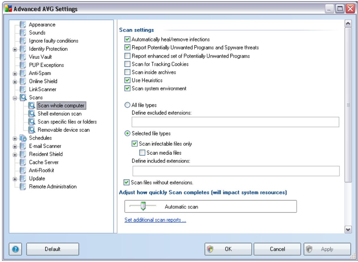The image size is (358, 262).
Task: Click the Define included extensions field
Action: coord(236,171)
